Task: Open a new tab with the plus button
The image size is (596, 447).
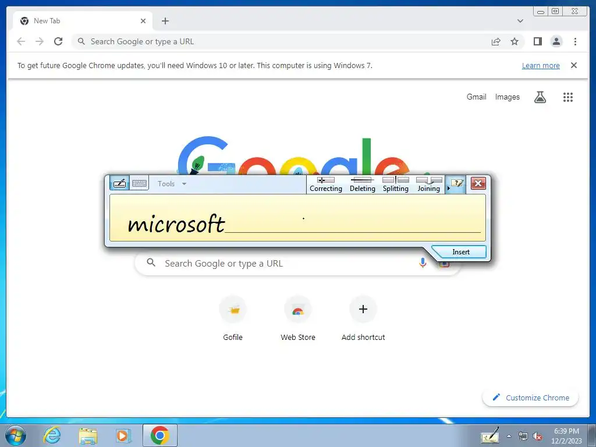Action: 165,21
